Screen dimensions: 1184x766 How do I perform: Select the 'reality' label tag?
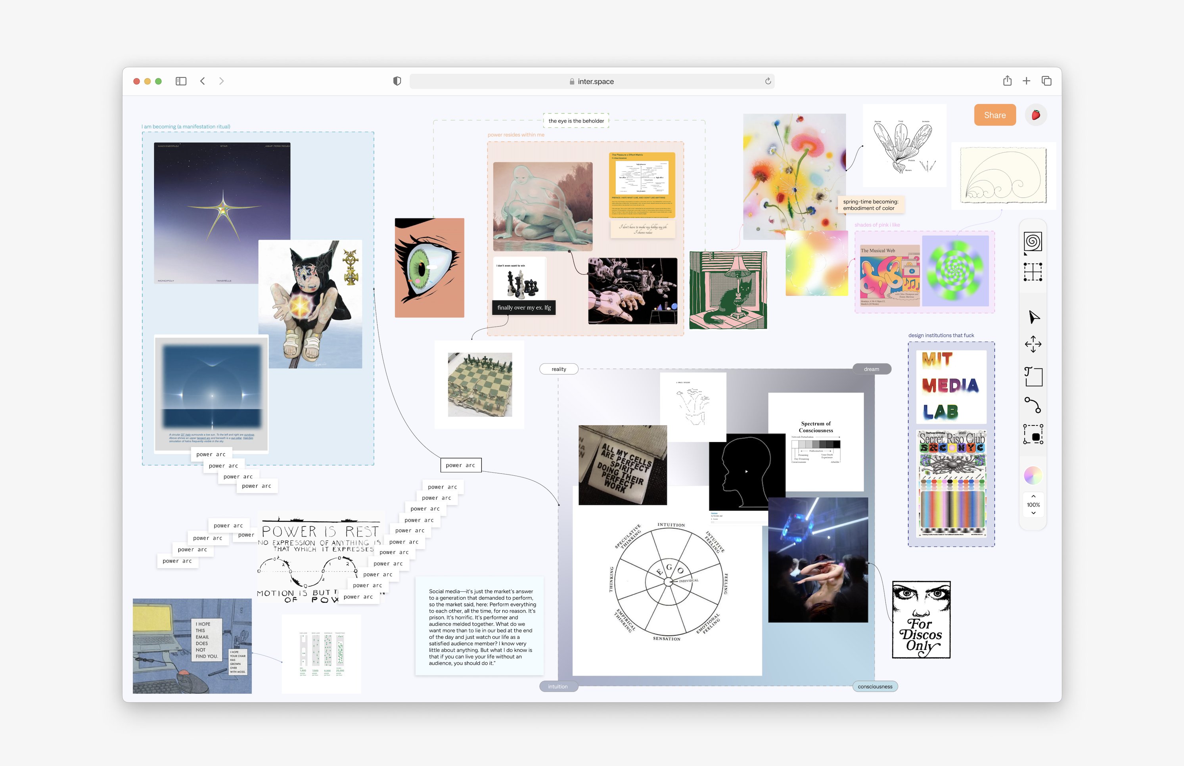click(559, 369)
